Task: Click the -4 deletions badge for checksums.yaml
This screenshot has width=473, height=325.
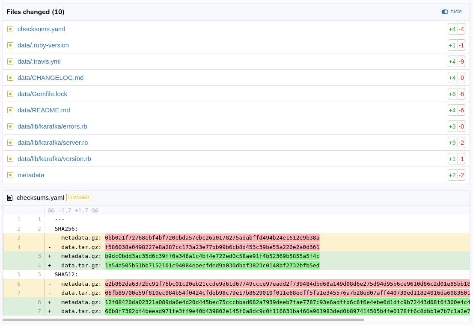Action: click(461, 29)
